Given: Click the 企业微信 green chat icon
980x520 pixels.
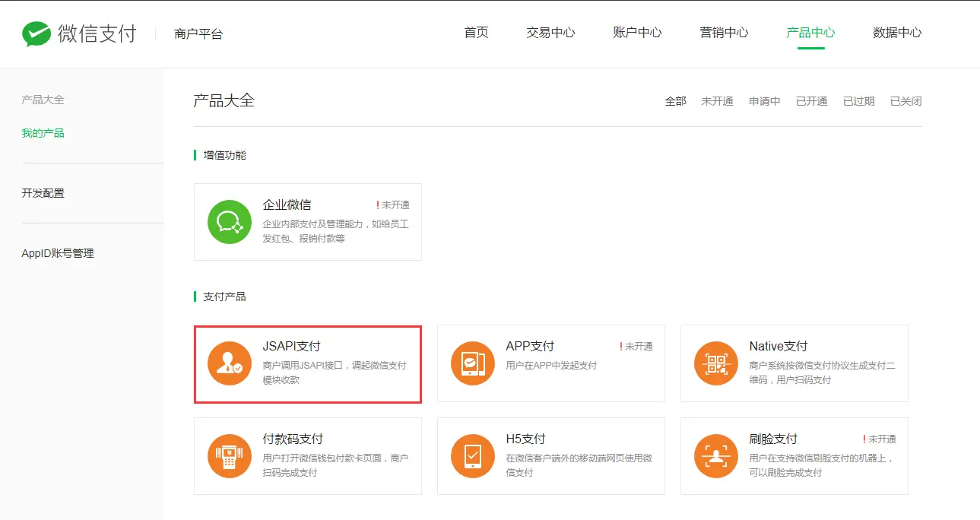Looking at the screenshot, I should click(230, 222).
